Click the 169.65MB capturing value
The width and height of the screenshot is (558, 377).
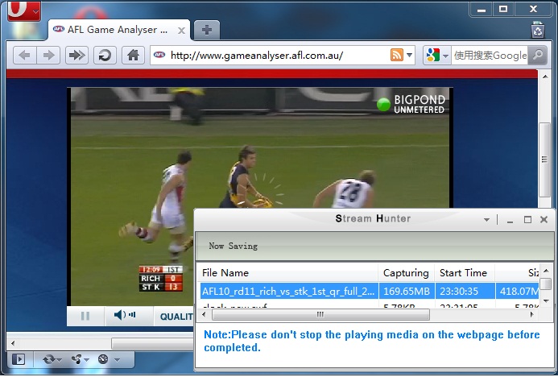point(407,291)
